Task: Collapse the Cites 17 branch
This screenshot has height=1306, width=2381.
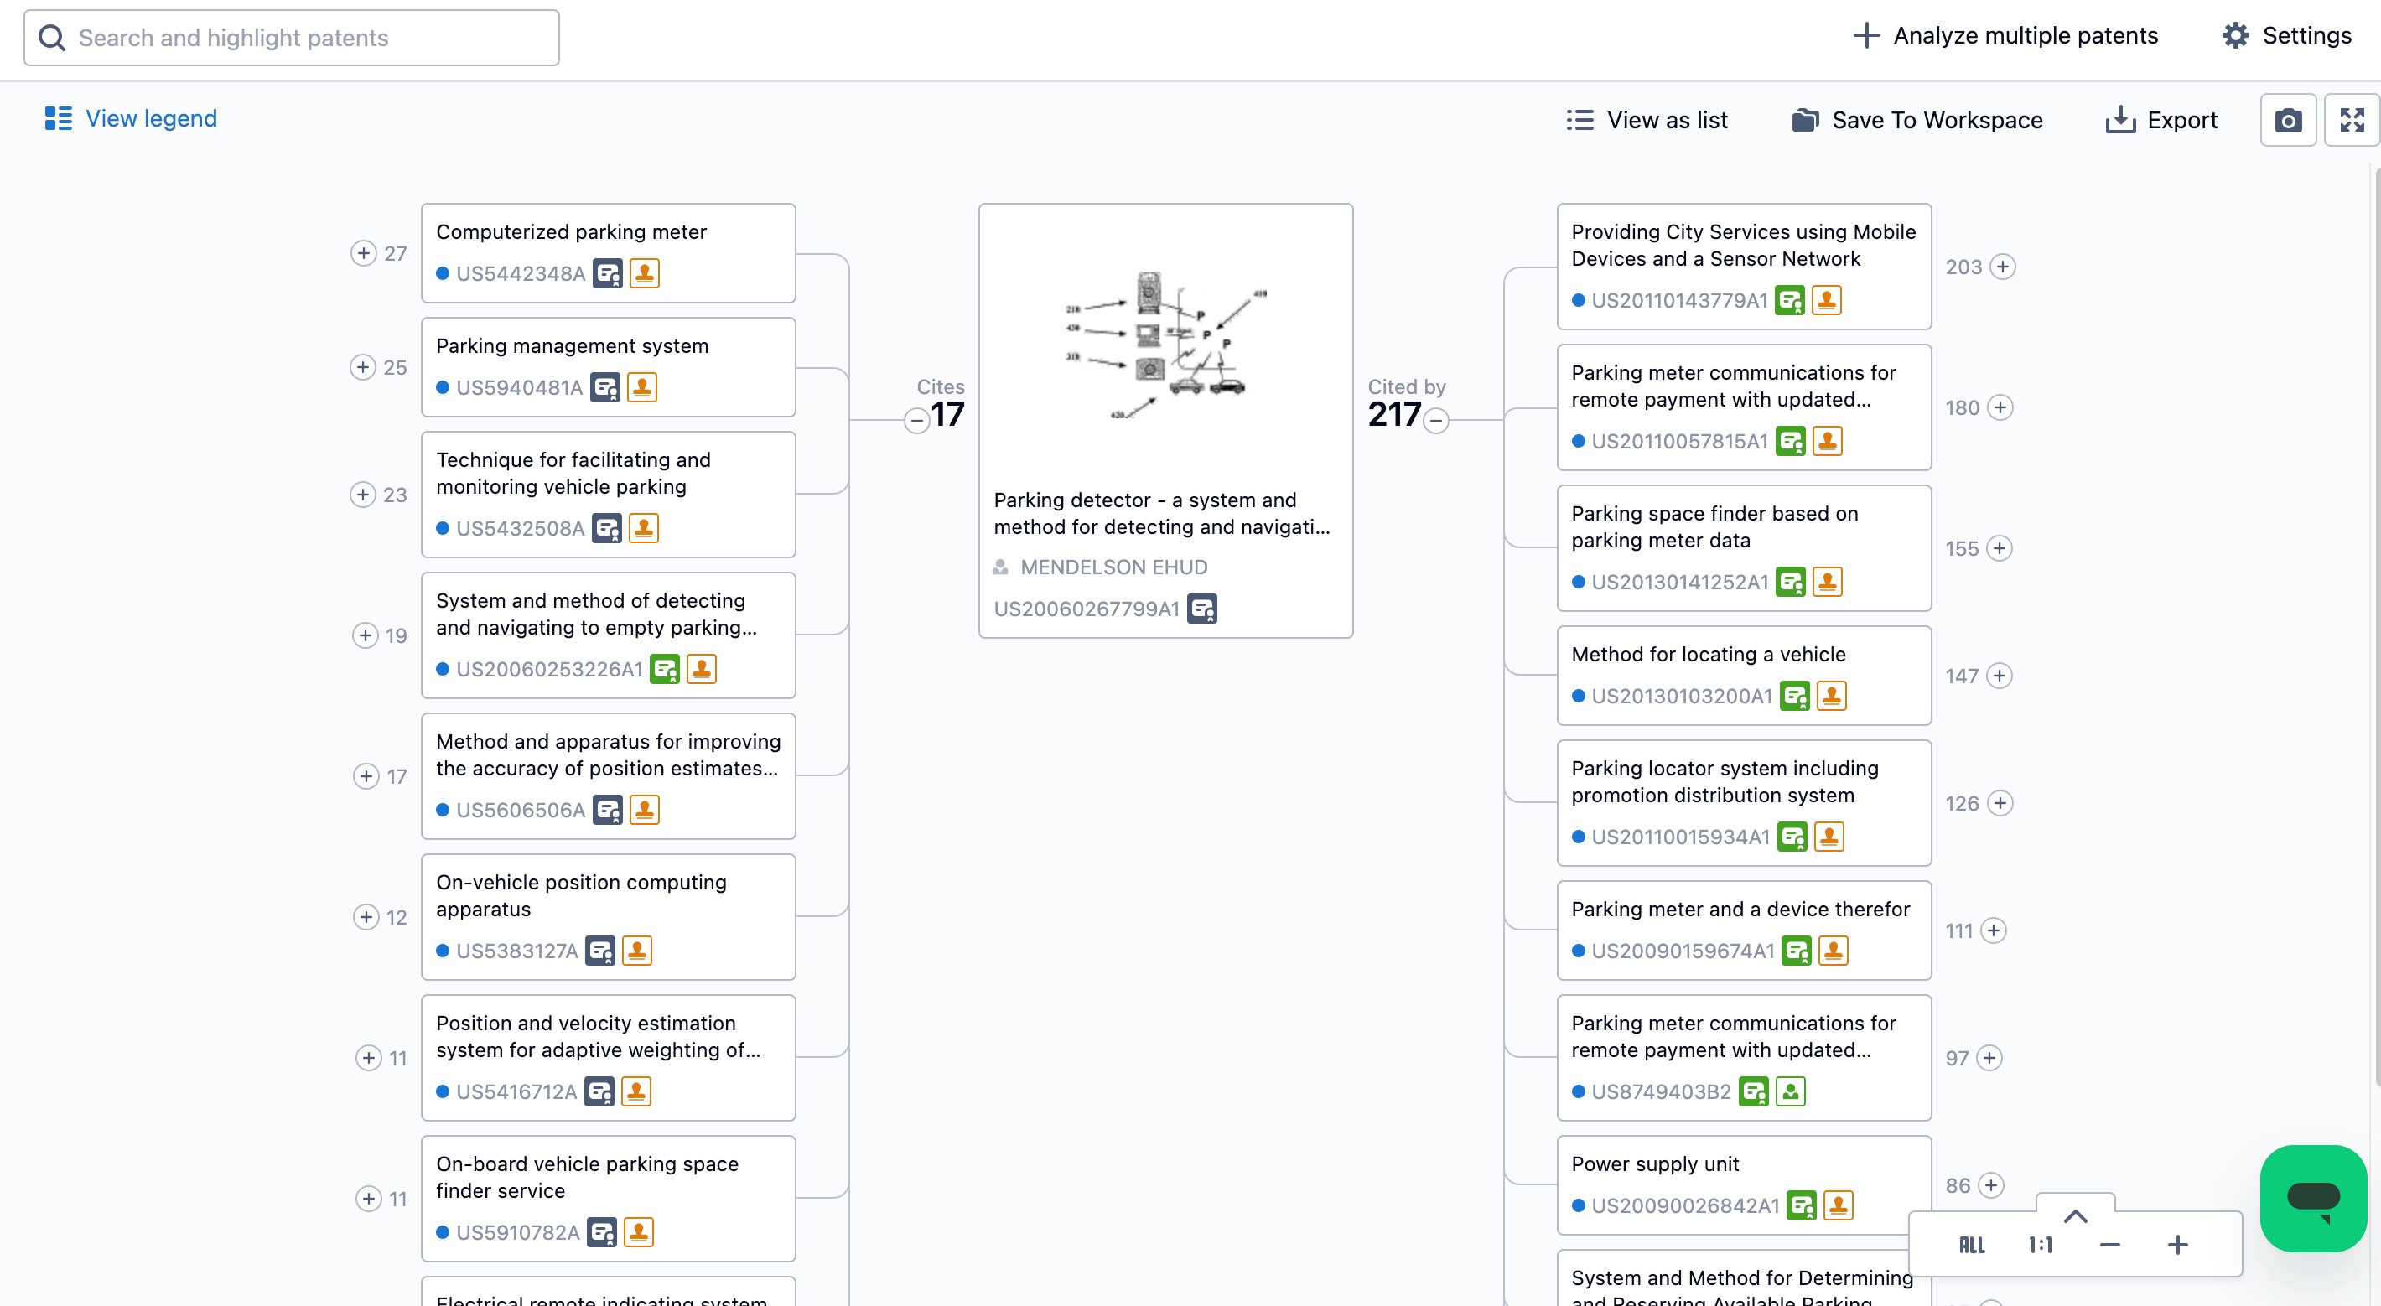Action: [x=916, y=422]
